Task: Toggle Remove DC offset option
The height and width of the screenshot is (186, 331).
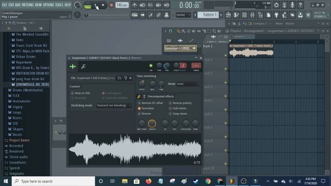Action: point(151,103)
